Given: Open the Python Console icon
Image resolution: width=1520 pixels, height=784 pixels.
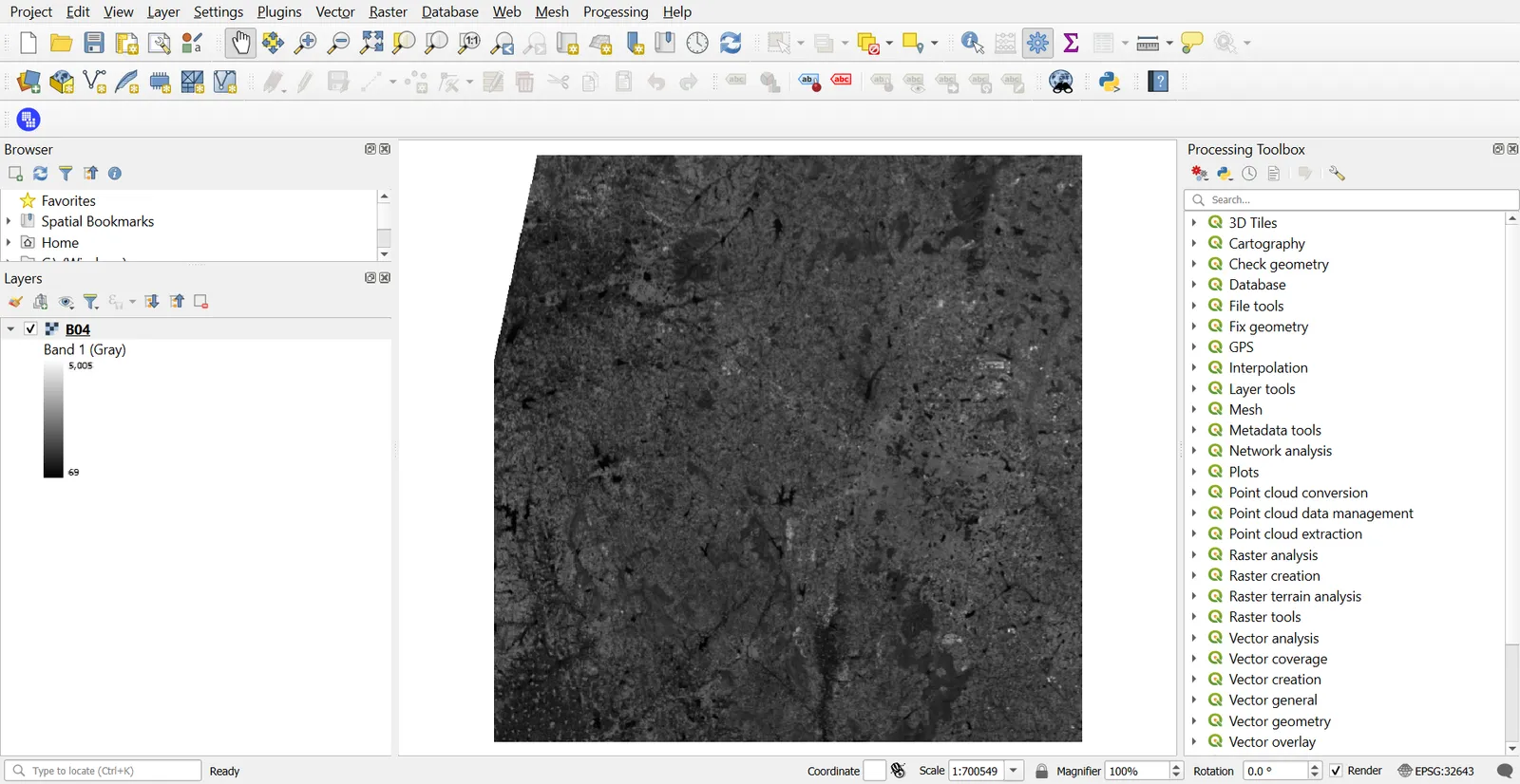Looking at the screenshot, I should (1110, 82).
